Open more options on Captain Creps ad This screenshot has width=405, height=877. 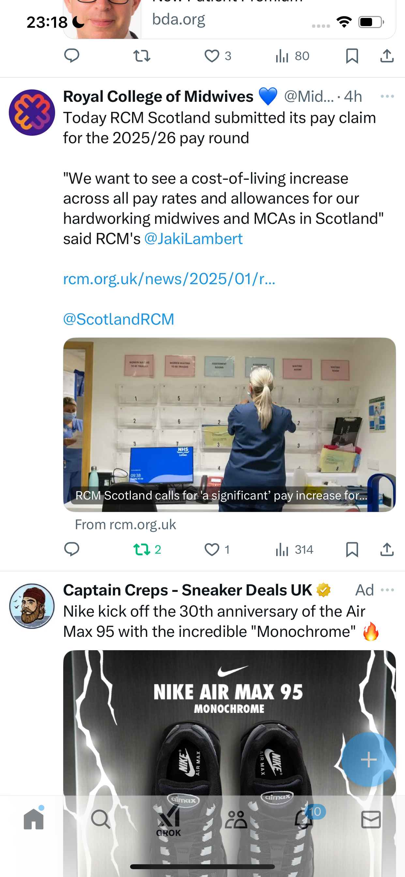pos(387,590)
